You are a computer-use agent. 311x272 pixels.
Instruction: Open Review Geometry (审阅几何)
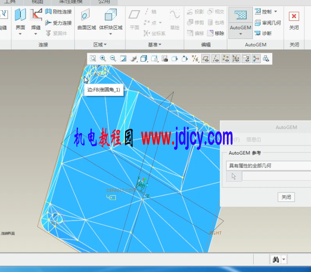click(268, 23)
